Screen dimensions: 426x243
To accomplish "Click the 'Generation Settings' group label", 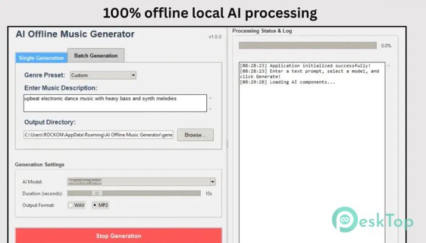I will click(40, 165).
